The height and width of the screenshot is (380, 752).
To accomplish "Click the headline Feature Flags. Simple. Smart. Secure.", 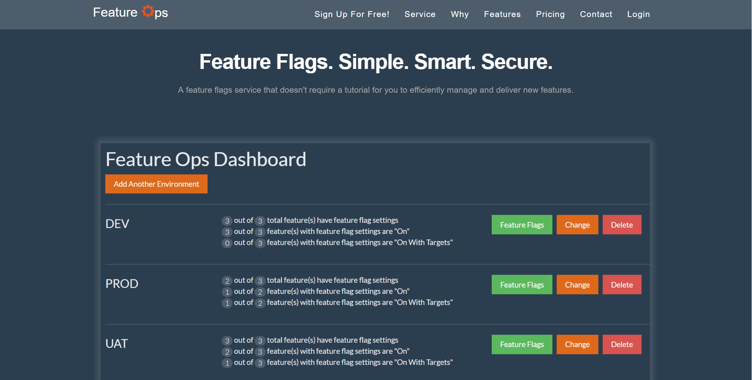I will pos(376,62).
